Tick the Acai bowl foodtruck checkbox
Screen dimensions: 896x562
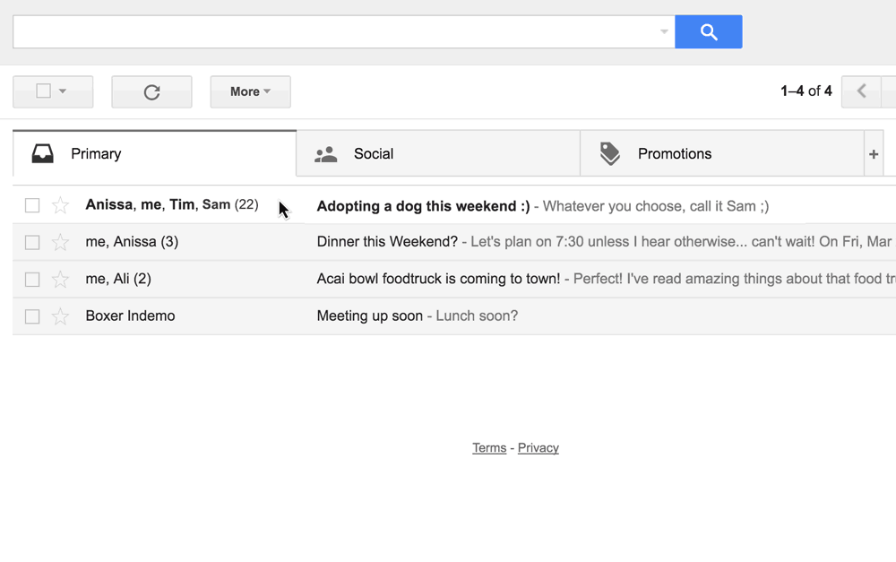(x=32, y=280)
